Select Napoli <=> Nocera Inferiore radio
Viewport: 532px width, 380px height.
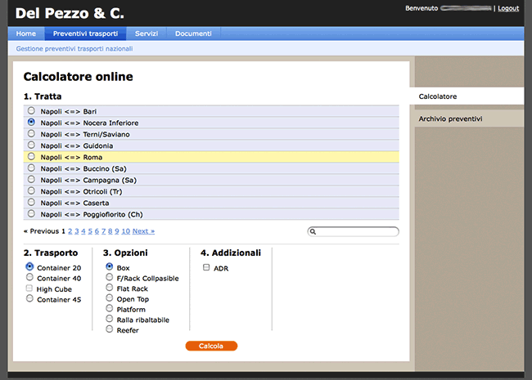pos(31,122)
